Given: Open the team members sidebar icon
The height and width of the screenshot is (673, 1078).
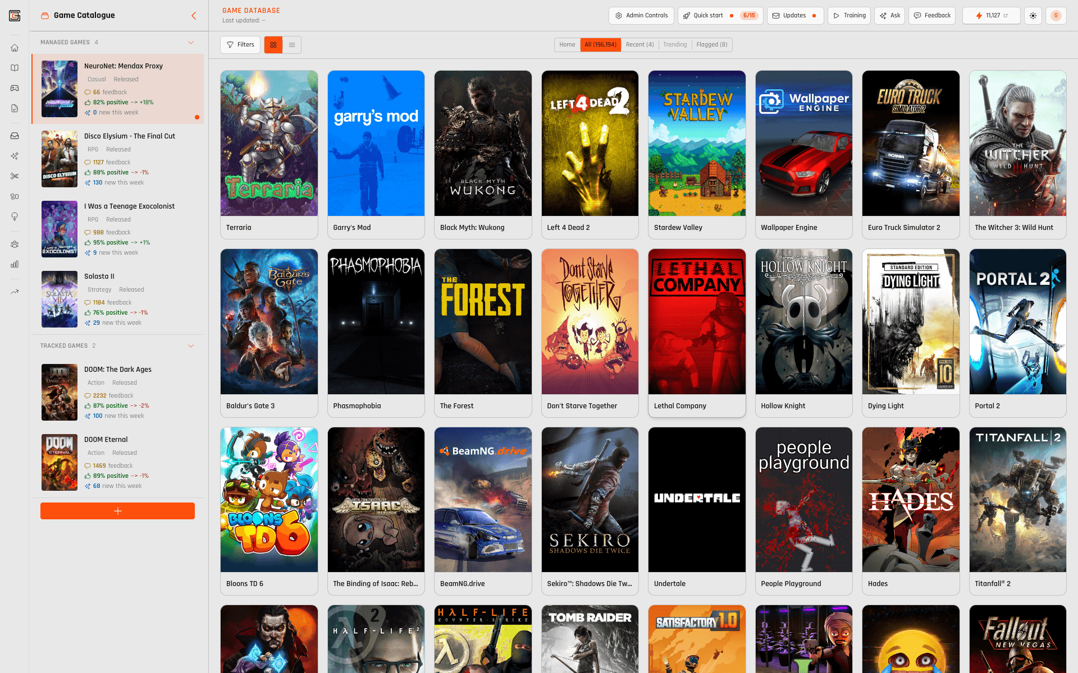Looking at the screenshot, I should tap(15, 244).
